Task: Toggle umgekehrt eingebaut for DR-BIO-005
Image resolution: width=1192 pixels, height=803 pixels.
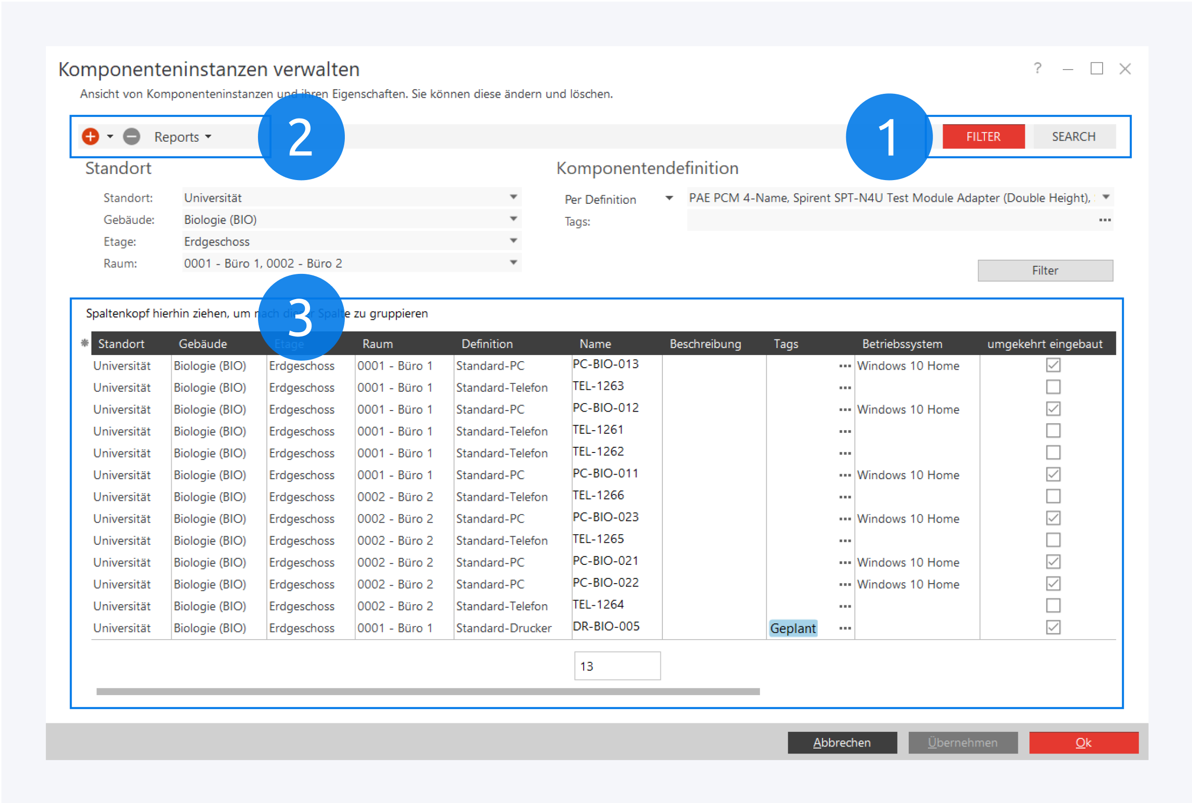Action: (1053, 627)
